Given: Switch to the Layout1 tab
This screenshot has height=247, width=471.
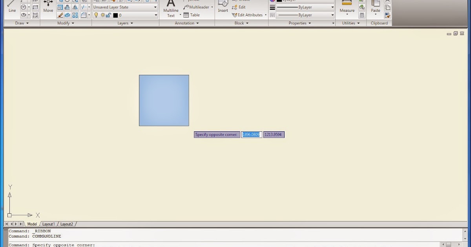Looking at the screenshot, I should (49, 224).
